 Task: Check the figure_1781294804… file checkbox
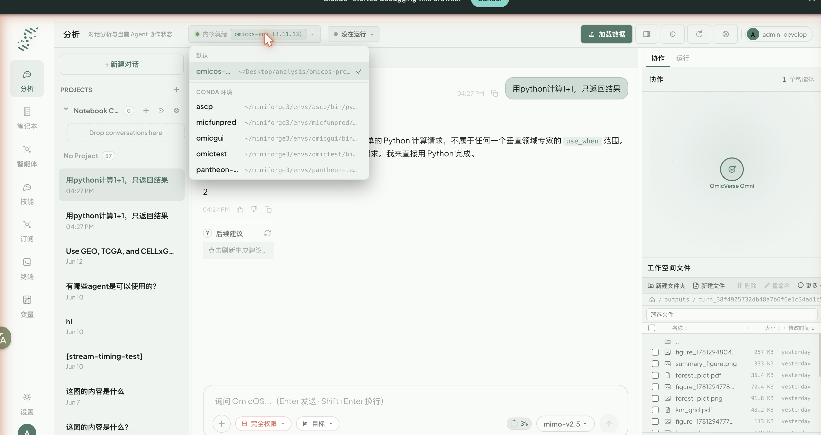(x=655, y=352)
